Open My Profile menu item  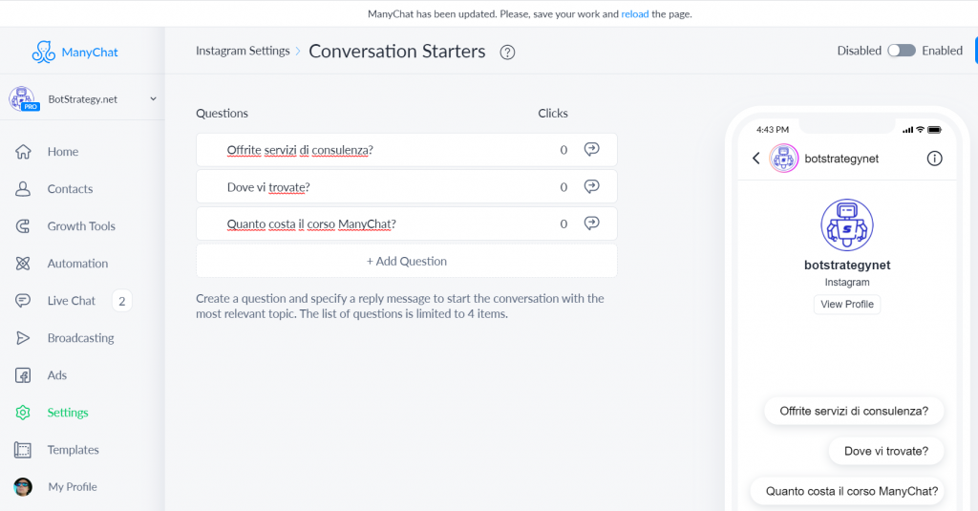click(73, 487)
